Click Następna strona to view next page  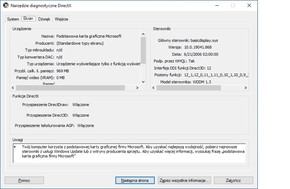point(135,180)
